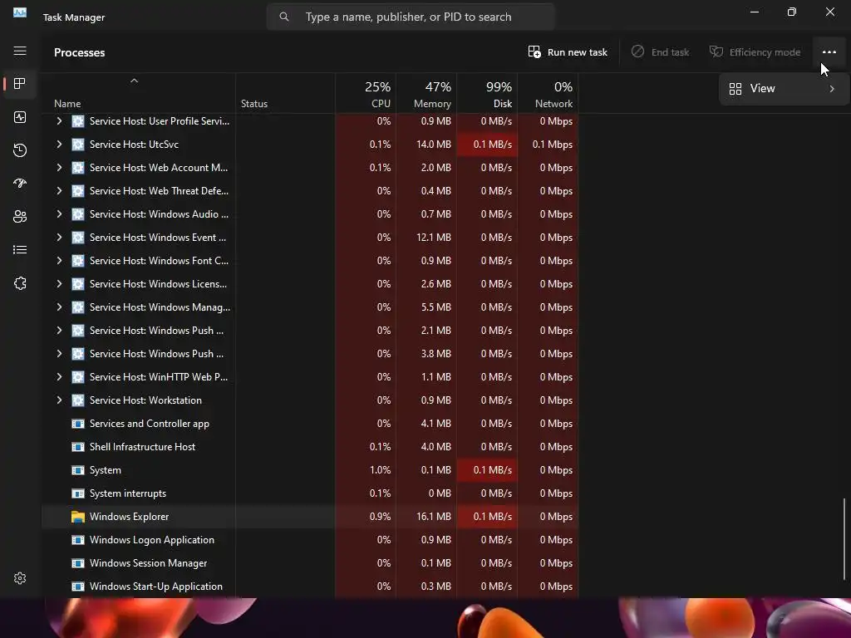Open the Users page icon
Screen dimensions: 851x638
click(20, 217)
